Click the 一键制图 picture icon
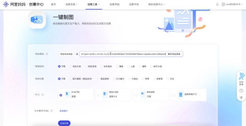Image resolution: width=246 pixels, height=126 pixels. coord(37,20)
